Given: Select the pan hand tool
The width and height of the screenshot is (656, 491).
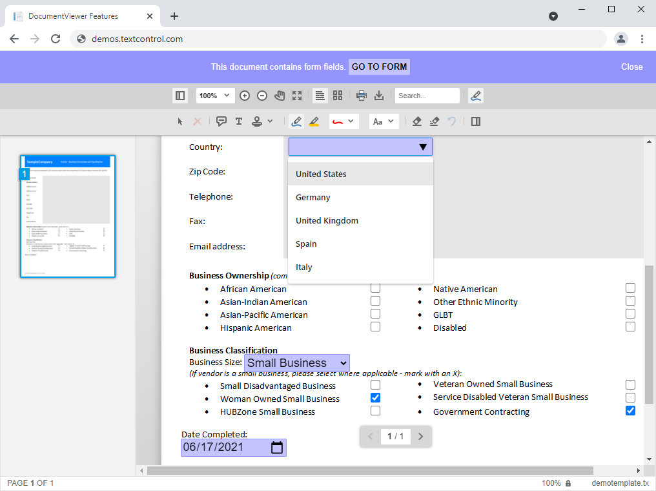Looking at the screenshot, I should (280, 96).
